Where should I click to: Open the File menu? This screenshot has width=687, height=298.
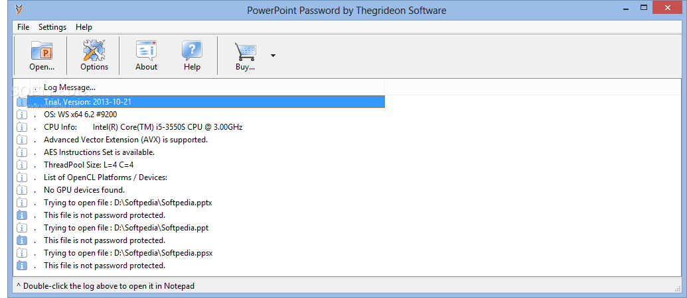click(x=23, y=27)
